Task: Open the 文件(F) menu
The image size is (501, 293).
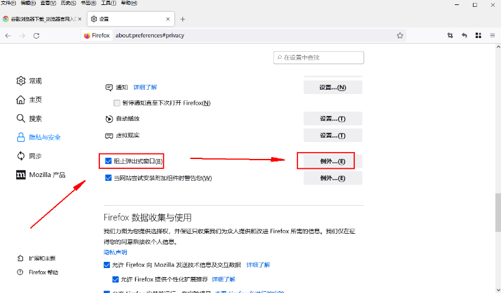Action: (x=8, y=3)
